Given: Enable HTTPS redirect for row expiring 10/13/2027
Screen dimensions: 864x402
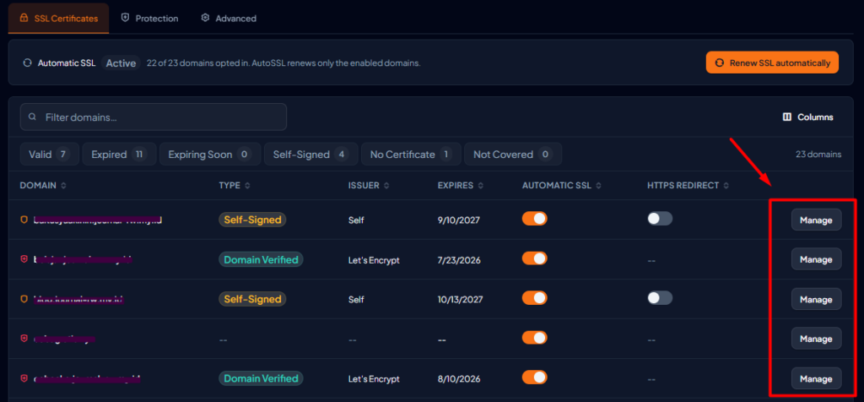Looking at the screenshot, I should pos(660,298).
